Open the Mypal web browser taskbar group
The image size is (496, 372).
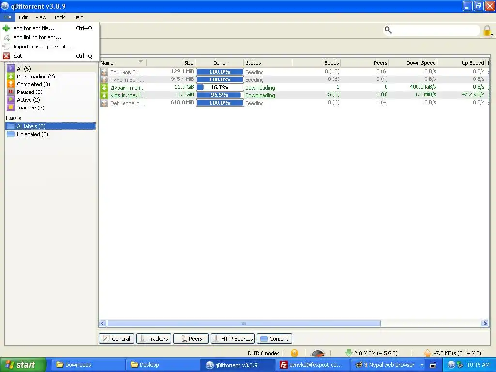click(388, 365)
